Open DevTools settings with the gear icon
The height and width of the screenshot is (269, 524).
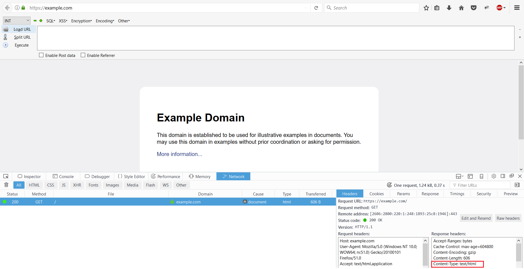(493, 176)
